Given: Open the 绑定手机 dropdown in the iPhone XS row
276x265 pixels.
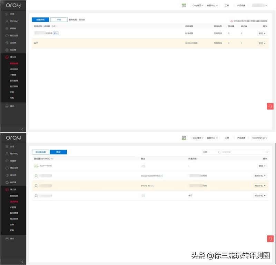Looking at the screenshot, I should [260, 186].
